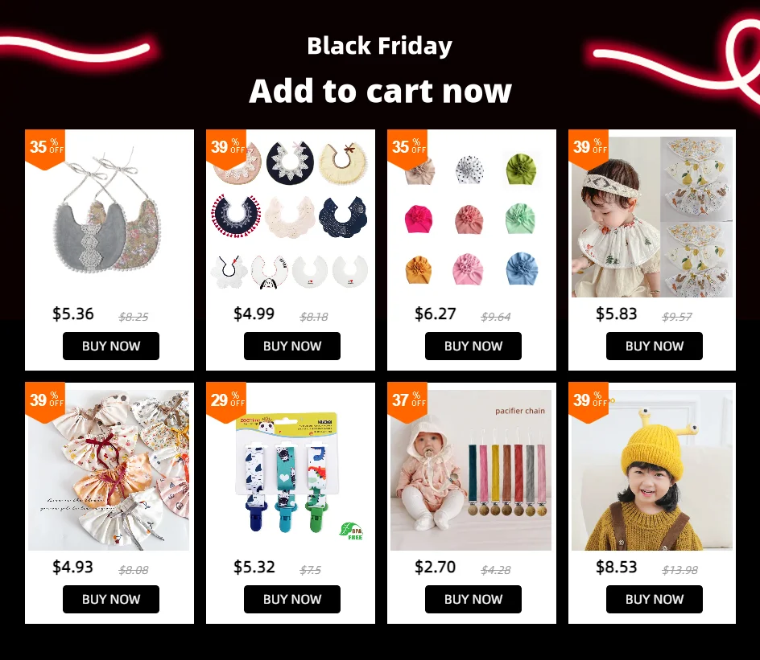Click the 39% off badge on bib assortment

[x=226, y=149]
